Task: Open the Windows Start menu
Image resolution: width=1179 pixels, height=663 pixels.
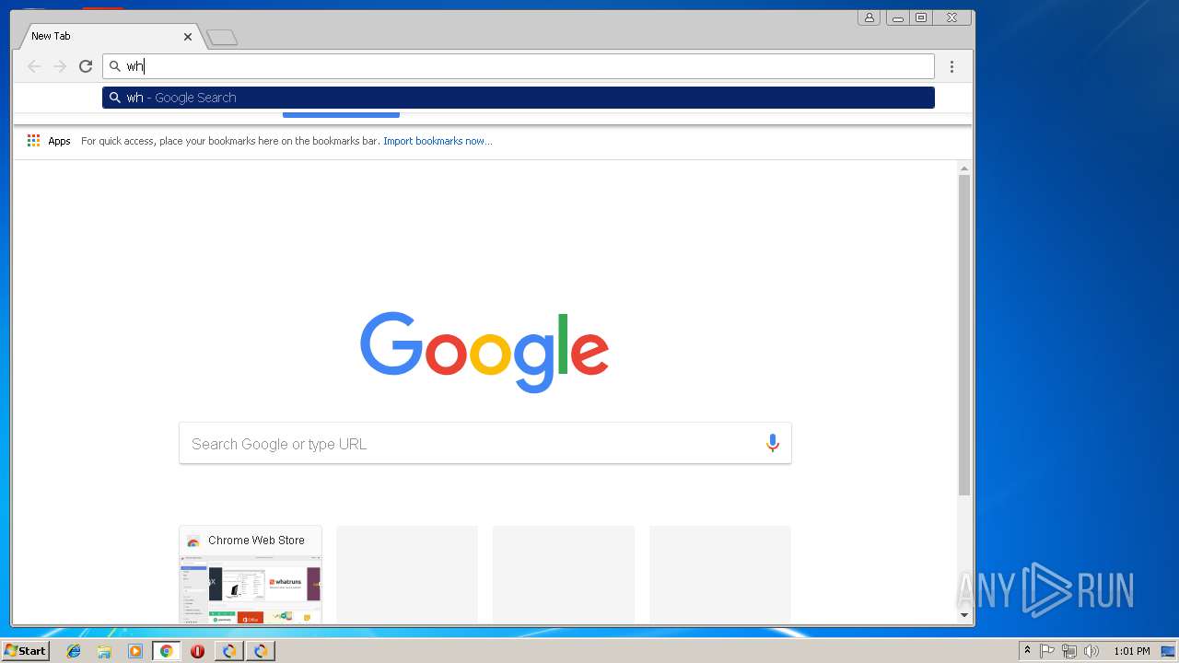Action: 25,650
